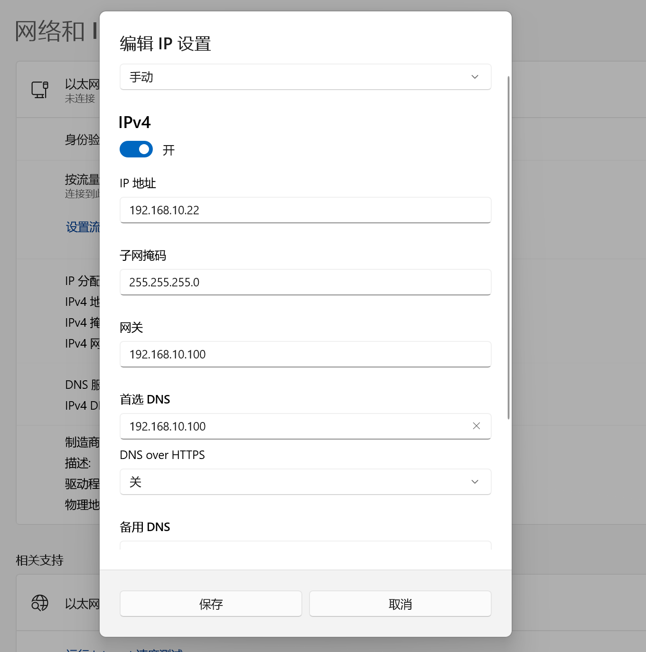Click the 未连接 status text in background
Image resolution: width=646 pixels, height=652 pixels.
[80, 99]
